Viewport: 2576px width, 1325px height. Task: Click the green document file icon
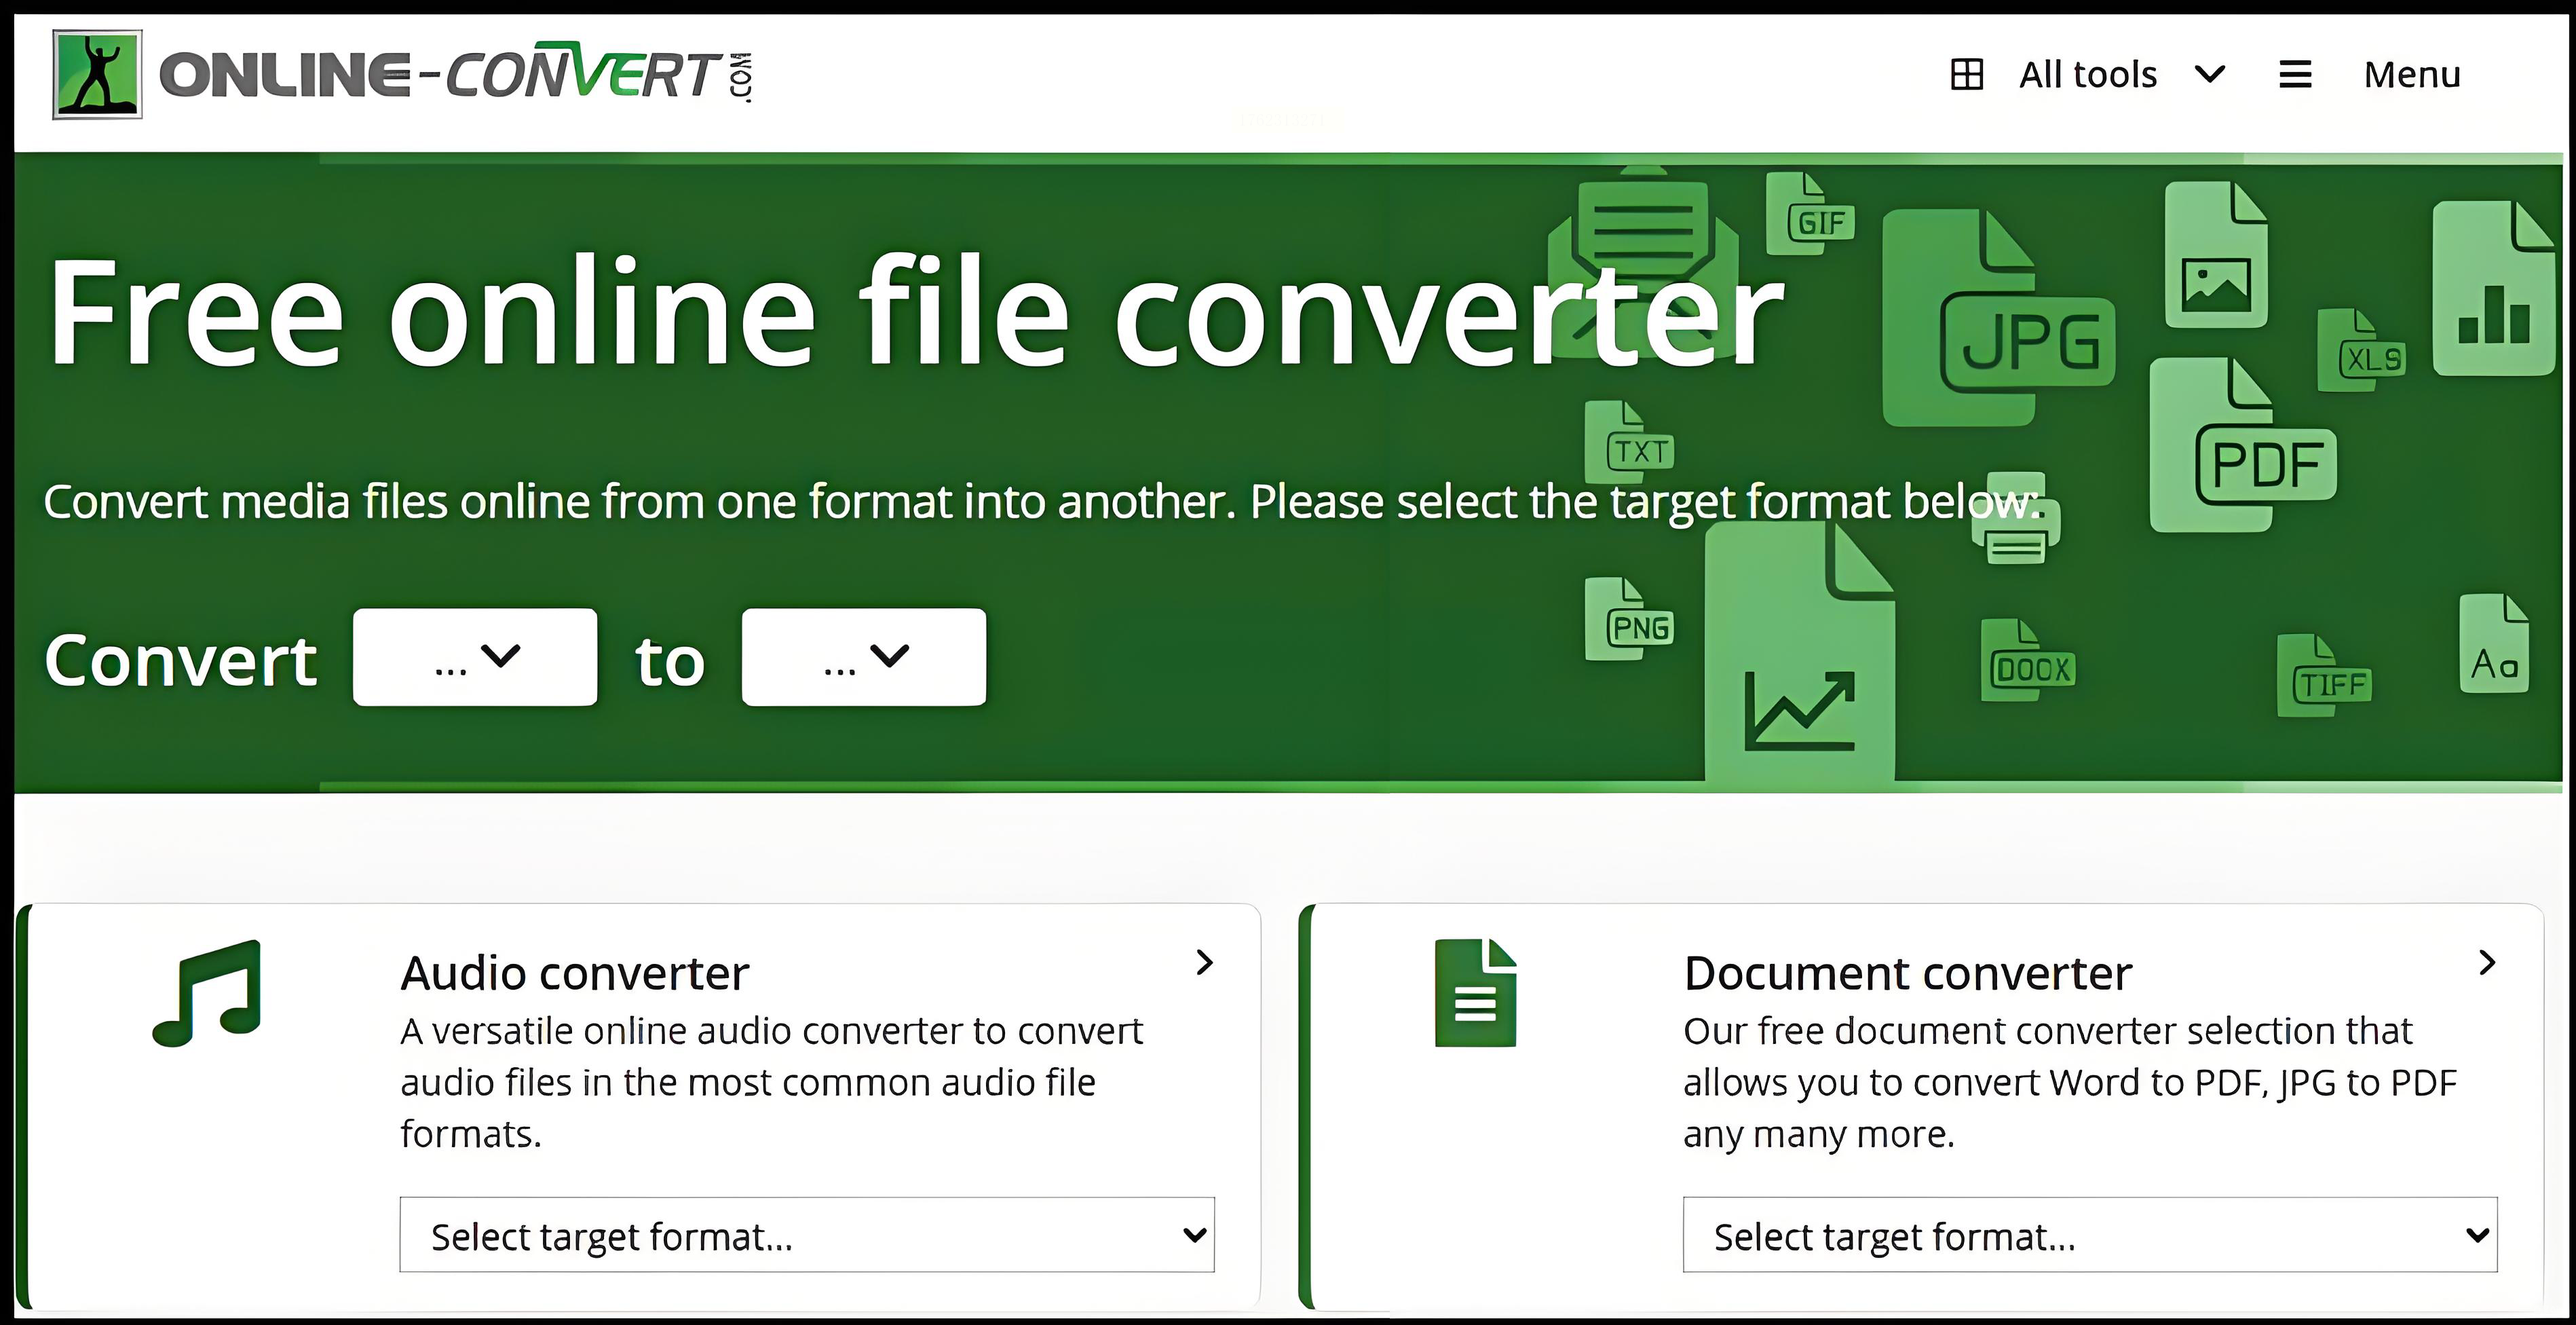[1475, 993]
